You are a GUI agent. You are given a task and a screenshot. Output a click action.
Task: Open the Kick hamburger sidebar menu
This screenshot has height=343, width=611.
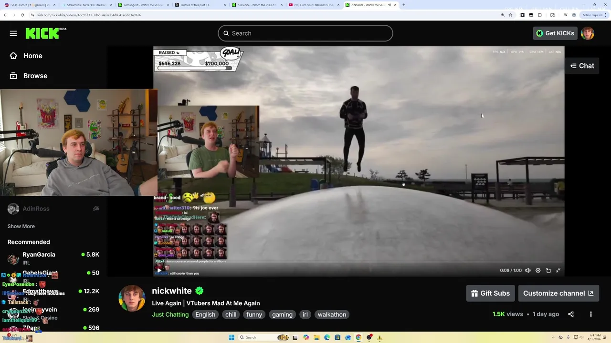pyautogui.click(x=13, y=33)
